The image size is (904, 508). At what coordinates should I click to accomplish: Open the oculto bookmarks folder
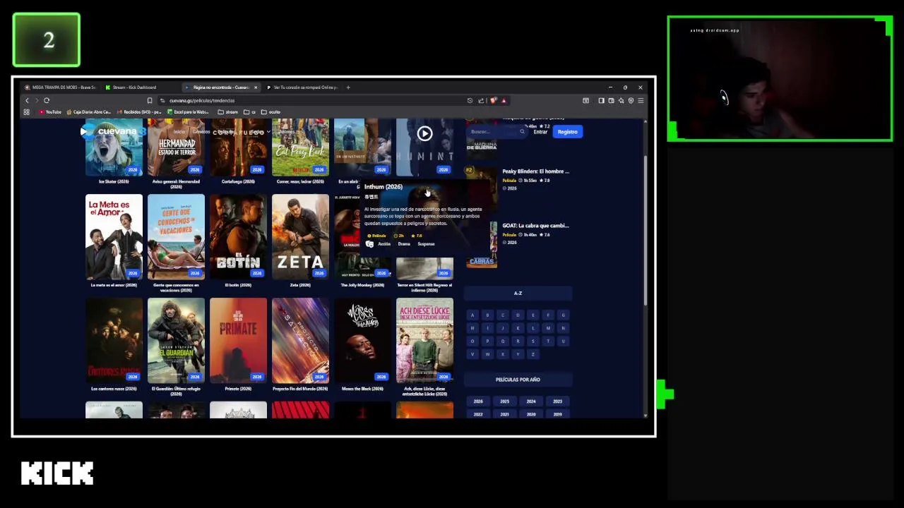[x=271, y=112]
